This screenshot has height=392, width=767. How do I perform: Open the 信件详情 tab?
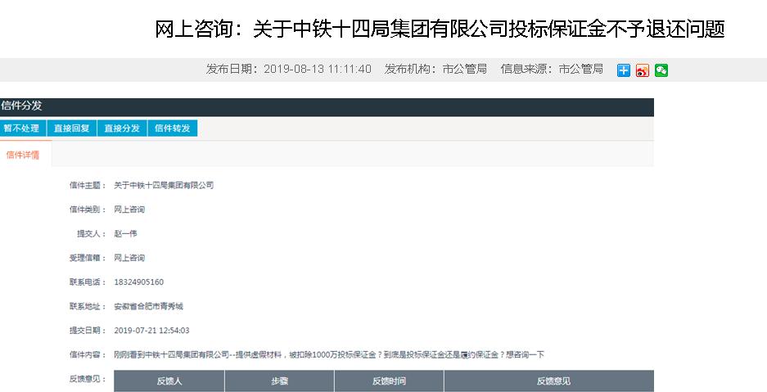tap(24, 155)
